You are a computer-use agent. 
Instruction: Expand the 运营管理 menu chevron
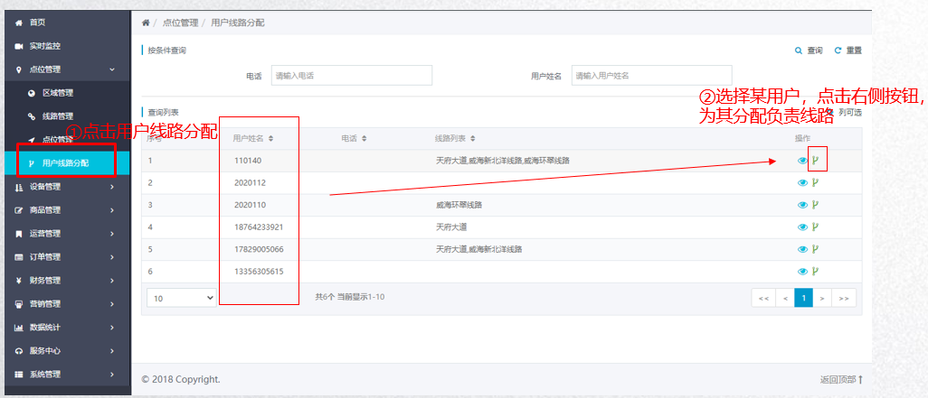(112, 234)
